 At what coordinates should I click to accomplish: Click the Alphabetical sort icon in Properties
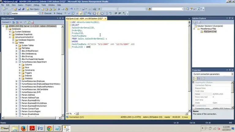(198, 79)
